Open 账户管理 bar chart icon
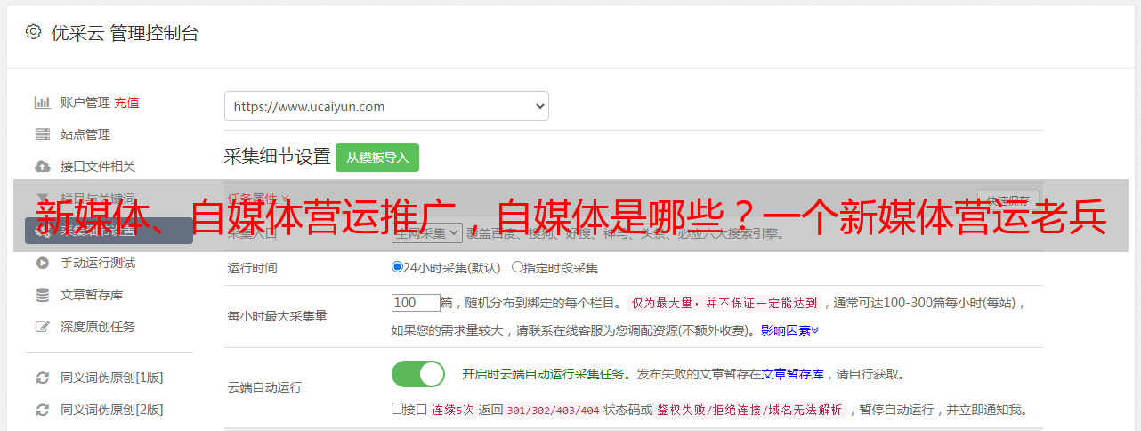The height and width of the screenshot is (431, 1141). (42, 102)
